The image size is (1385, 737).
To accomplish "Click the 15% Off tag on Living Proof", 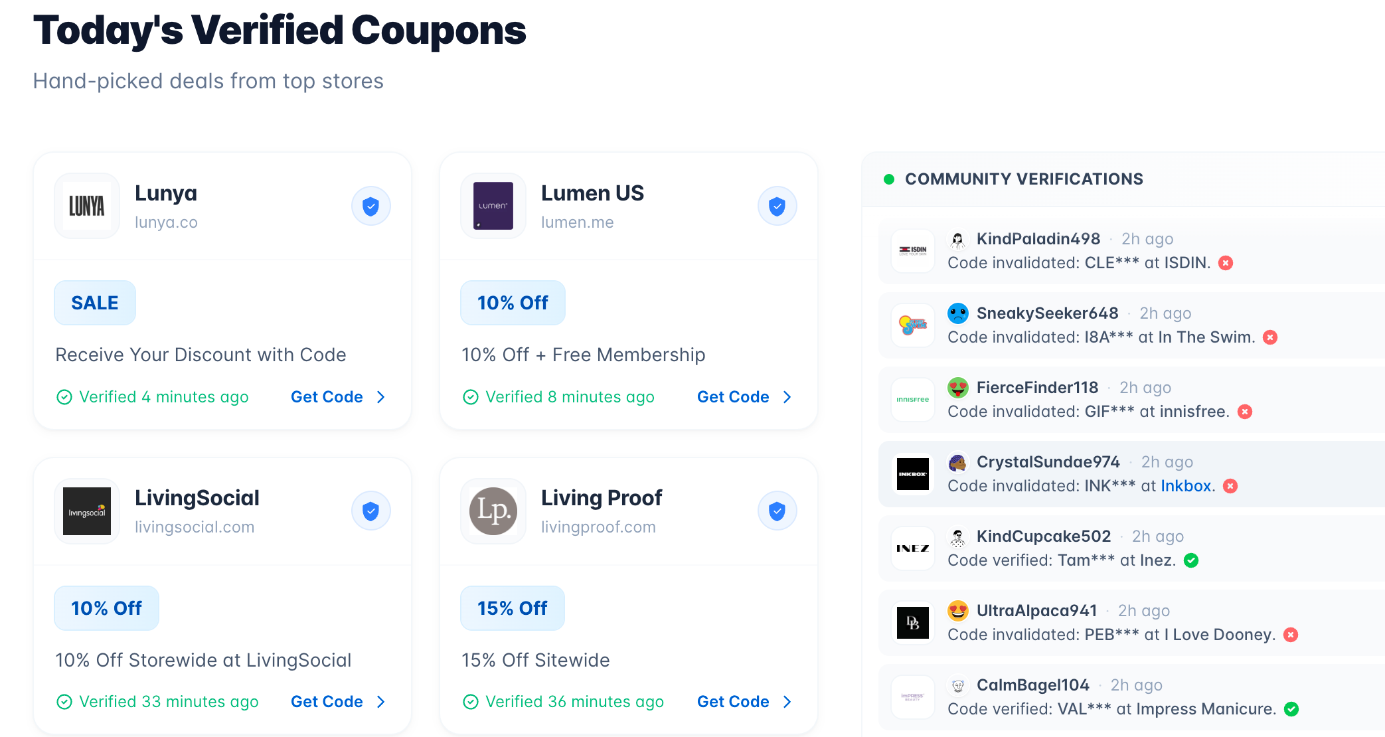I will (x=513, y=608).
